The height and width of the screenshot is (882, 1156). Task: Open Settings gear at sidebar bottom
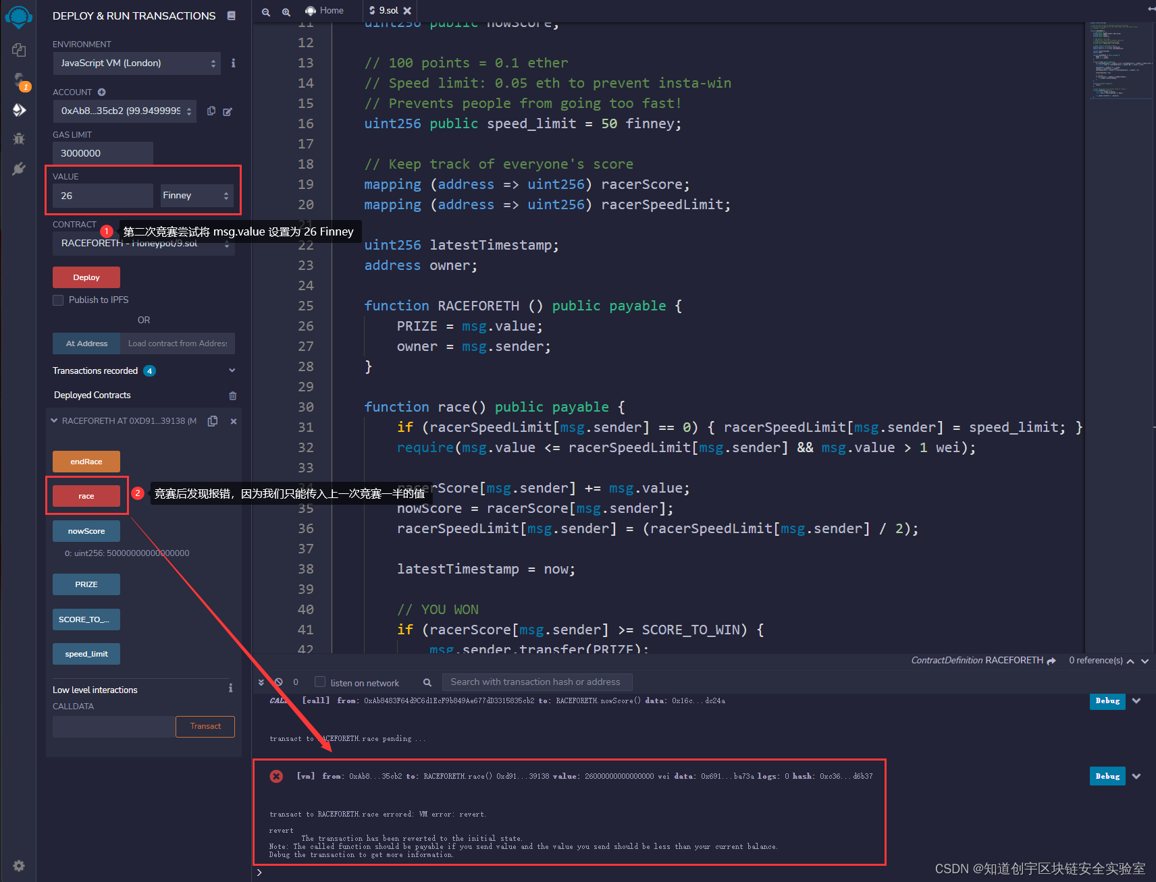click(19, 865)
